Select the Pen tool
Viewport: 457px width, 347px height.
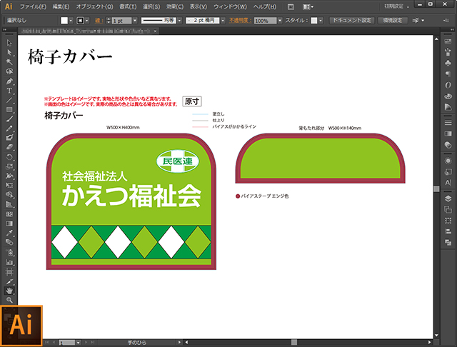click(9, 81)
